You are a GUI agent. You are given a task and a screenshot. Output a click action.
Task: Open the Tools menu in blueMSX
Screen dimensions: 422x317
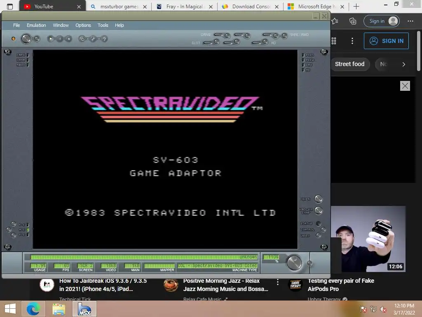tap(103, 25)
